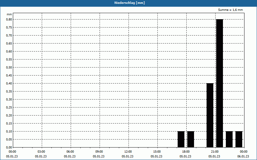The image size is (257, 160).
Task: Click the 0,75 y-axis label
Action: click(9, 28)
